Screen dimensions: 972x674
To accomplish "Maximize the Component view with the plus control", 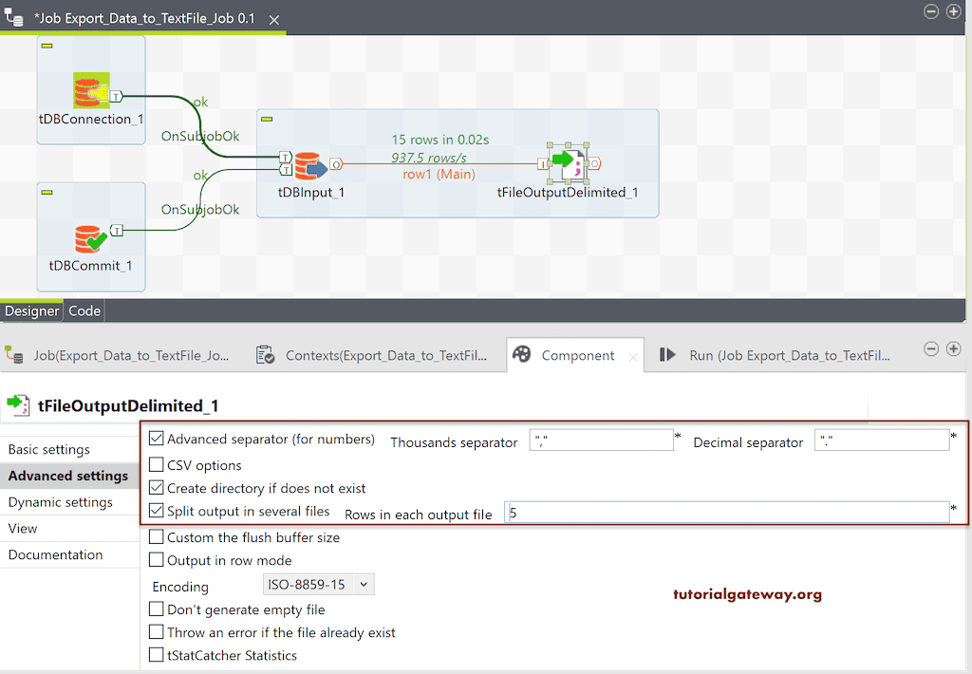I will (954, 348).
